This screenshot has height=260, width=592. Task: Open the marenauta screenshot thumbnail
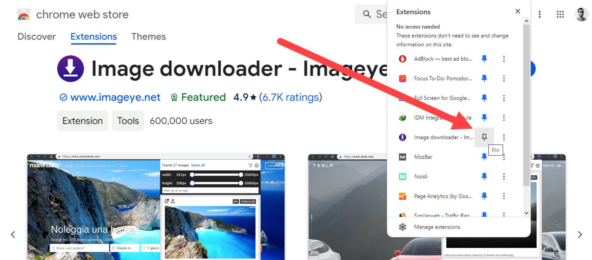156,207
